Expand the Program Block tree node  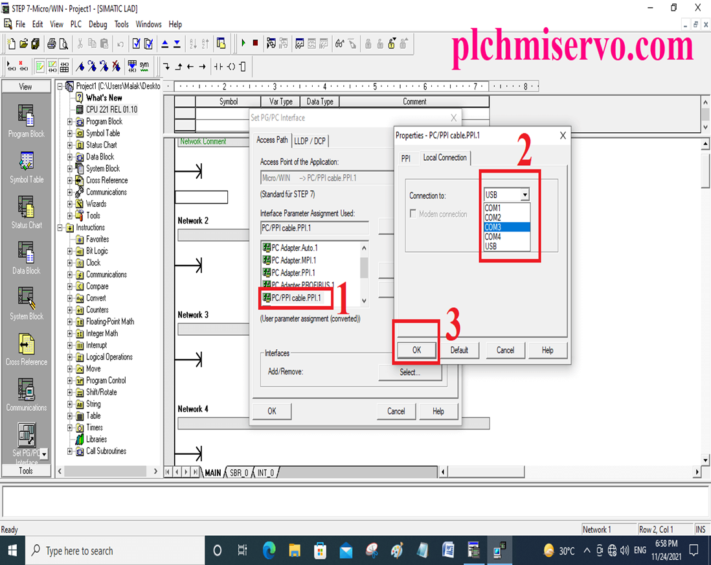(x=70, y=122)
